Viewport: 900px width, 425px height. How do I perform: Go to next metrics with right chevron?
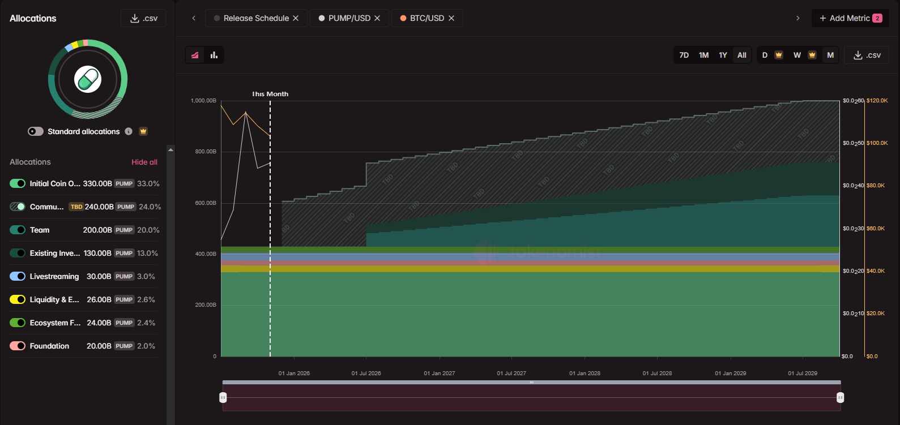[798, 18]
